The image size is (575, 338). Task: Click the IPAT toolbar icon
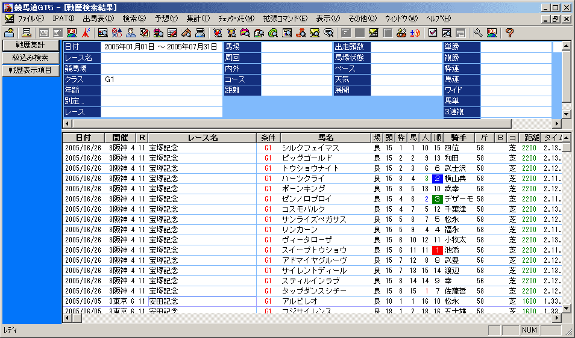(72, 32)
